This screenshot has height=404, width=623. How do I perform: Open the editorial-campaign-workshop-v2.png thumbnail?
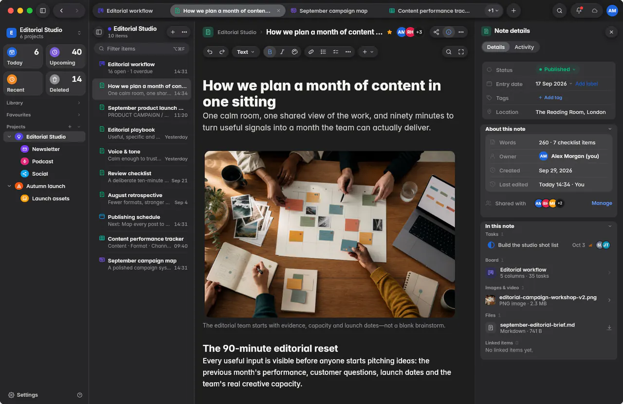(x=490, y=300)
